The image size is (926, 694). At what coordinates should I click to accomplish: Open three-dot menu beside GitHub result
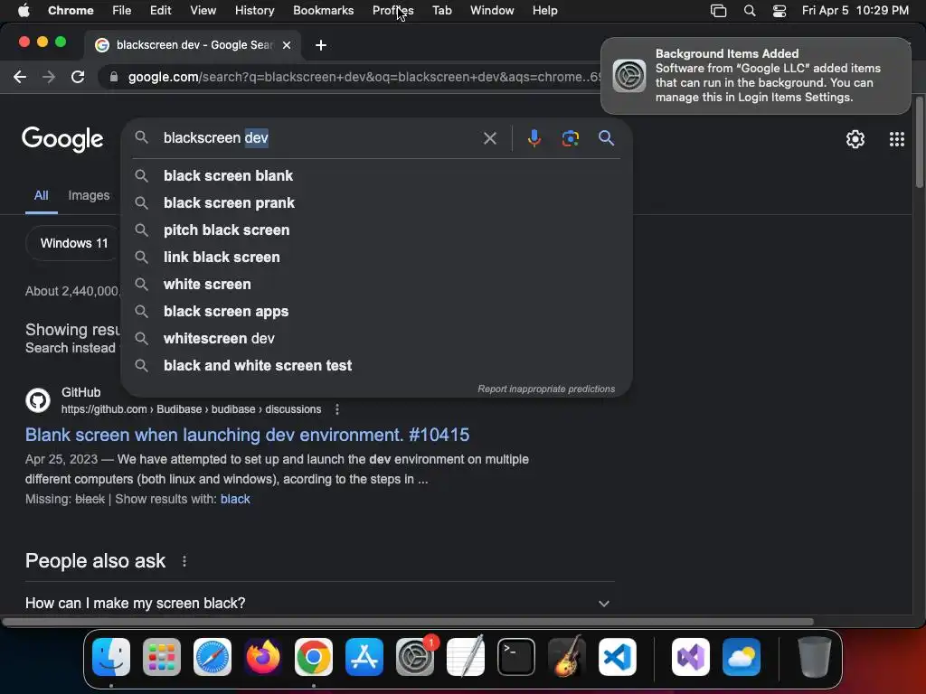[x=337, y=409]
